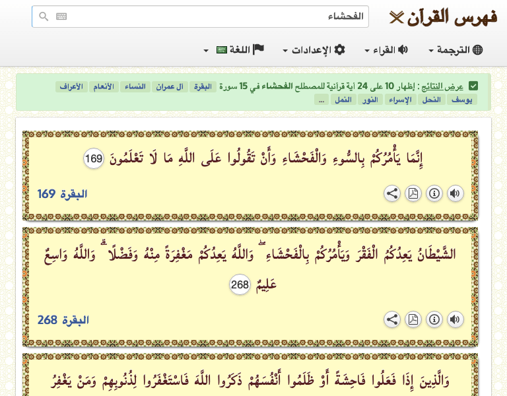Export verse 169 as PDF
This screenshot has height=396, width=507.
tap(413, 193)
